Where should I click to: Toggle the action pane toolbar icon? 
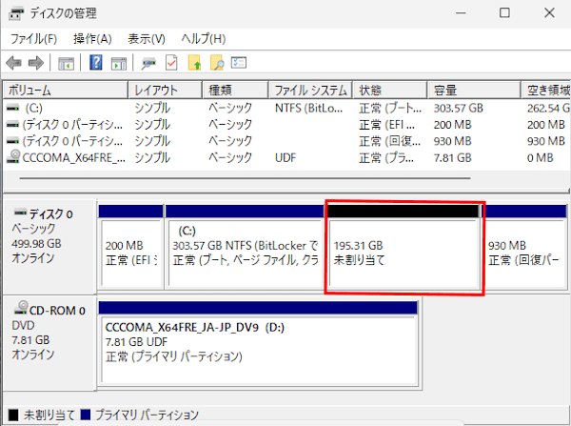coord(119,64)
